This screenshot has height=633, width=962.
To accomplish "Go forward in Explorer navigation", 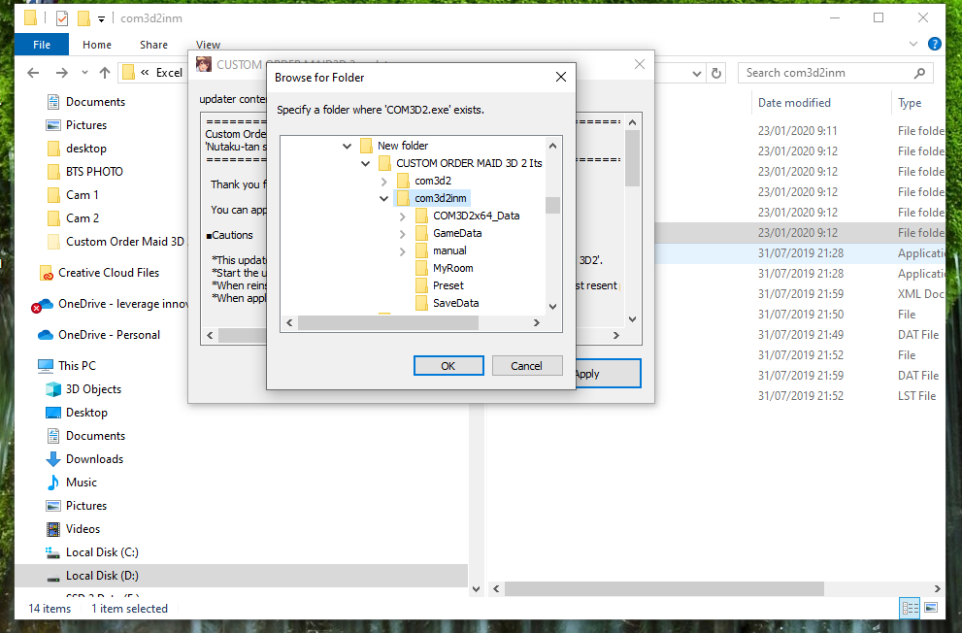I will click(x=61, y=73).
